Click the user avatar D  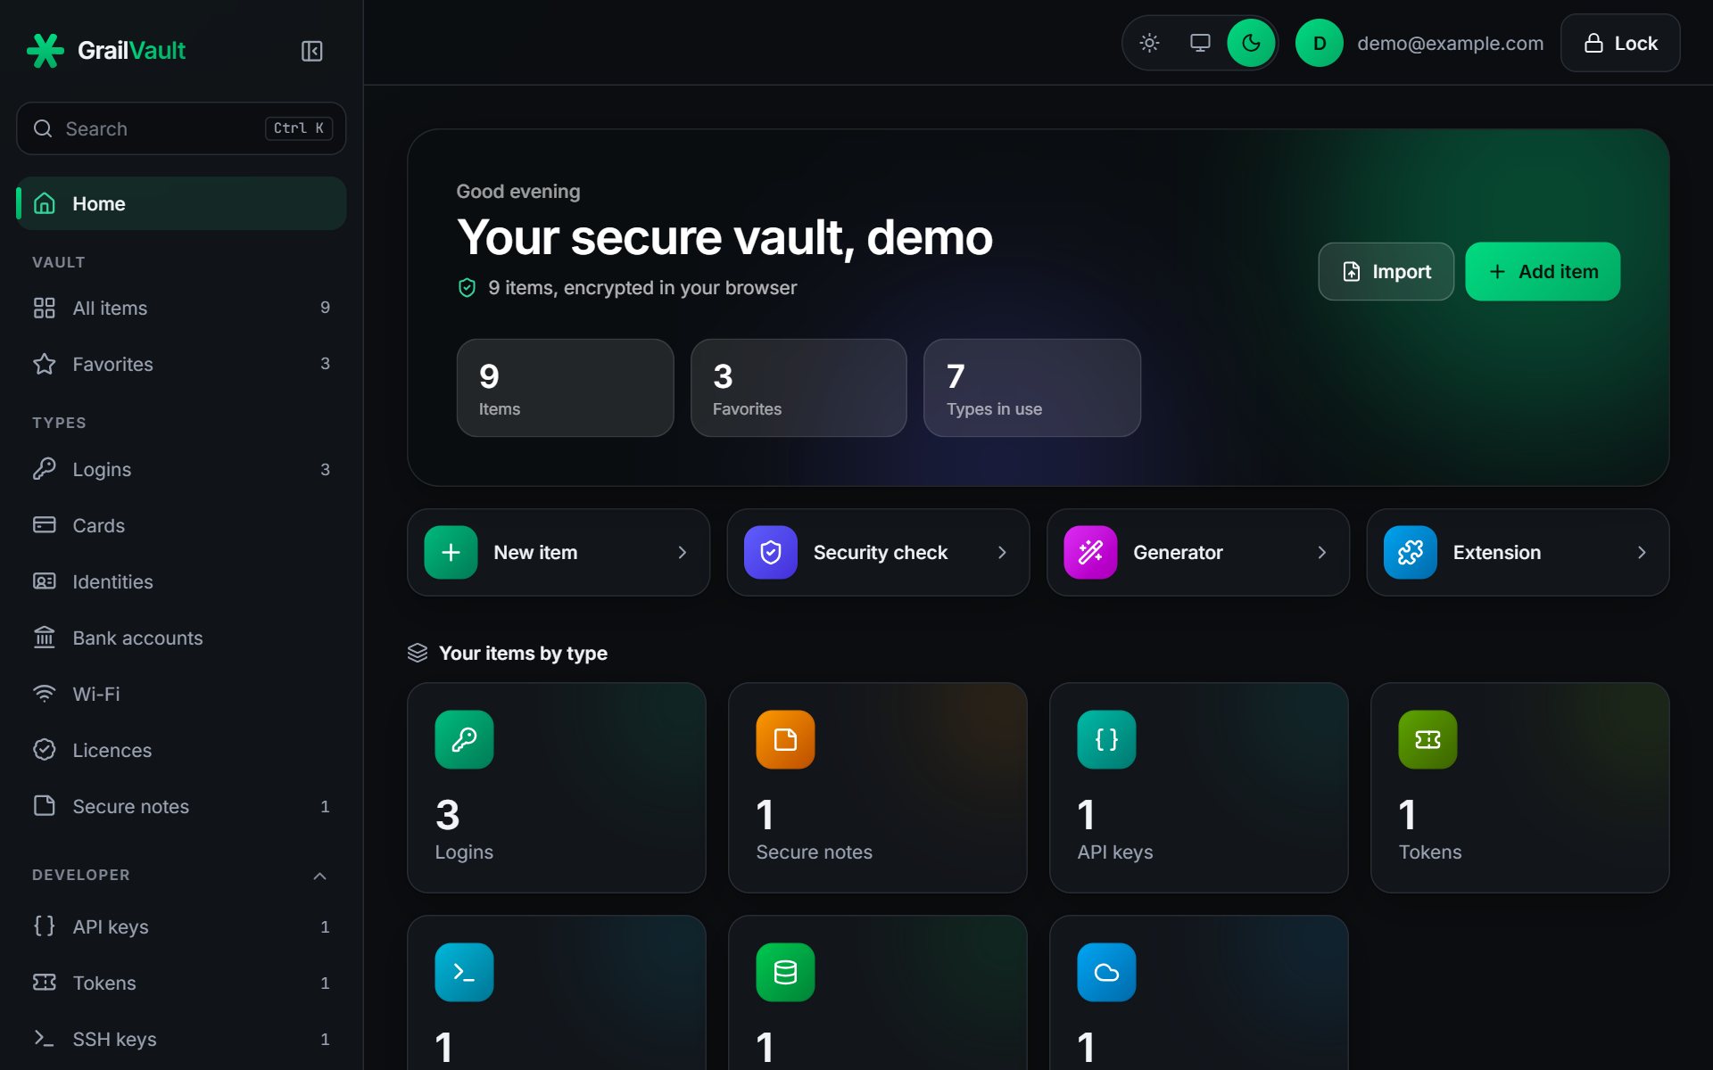1319,43
